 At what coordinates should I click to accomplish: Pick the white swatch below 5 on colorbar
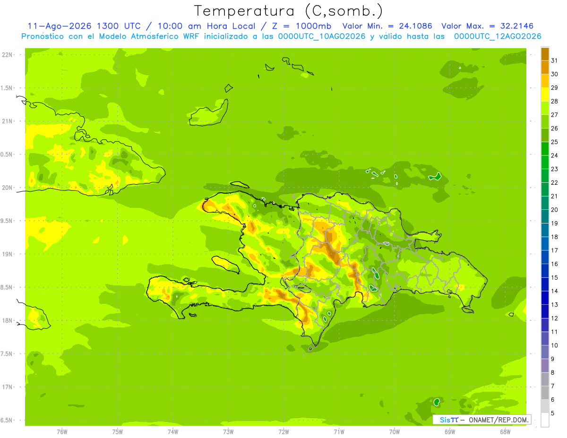tap(545, 420)
